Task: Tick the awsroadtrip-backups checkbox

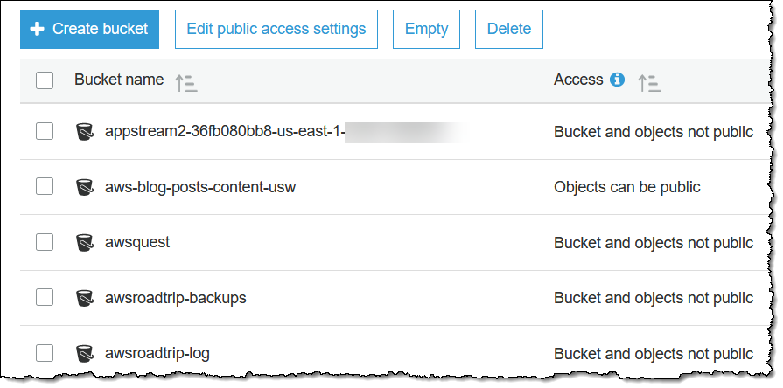Action: (45, 298)
